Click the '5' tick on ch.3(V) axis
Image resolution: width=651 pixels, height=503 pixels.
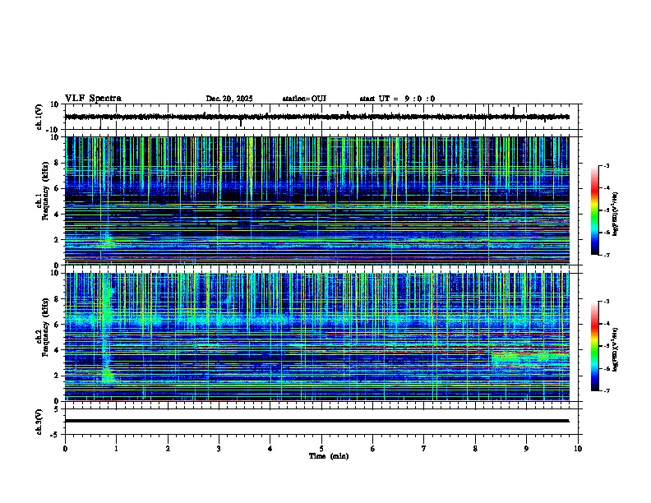point(58,409)
